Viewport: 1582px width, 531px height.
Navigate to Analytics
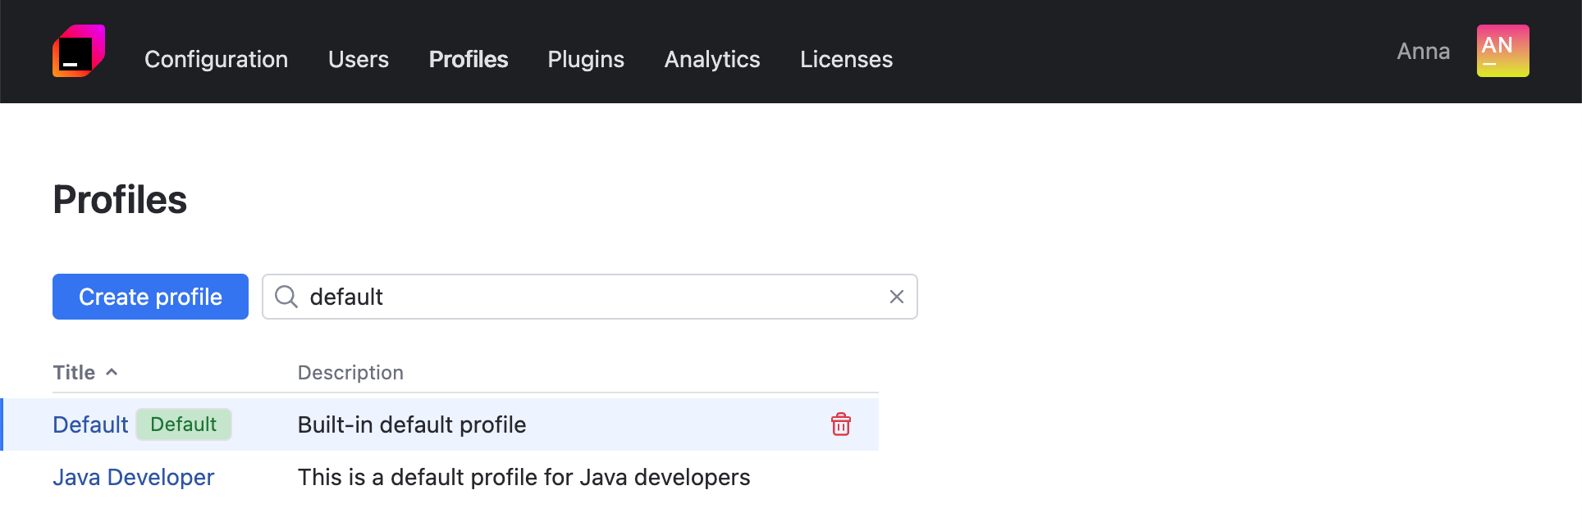711,59
